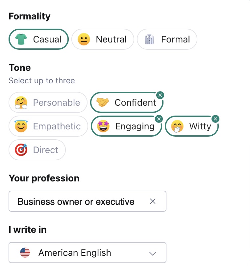This screenshot has height=270, width=250.
Task: Open the I write in language dropdown
Action: tap(87, 253)
